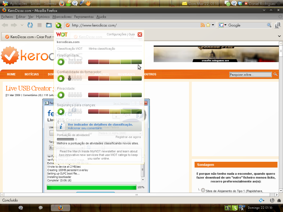Click the green buddy messenger panel launcher
Image resolution: width=283 pixels, height=212 pixels.
point(68,3)
